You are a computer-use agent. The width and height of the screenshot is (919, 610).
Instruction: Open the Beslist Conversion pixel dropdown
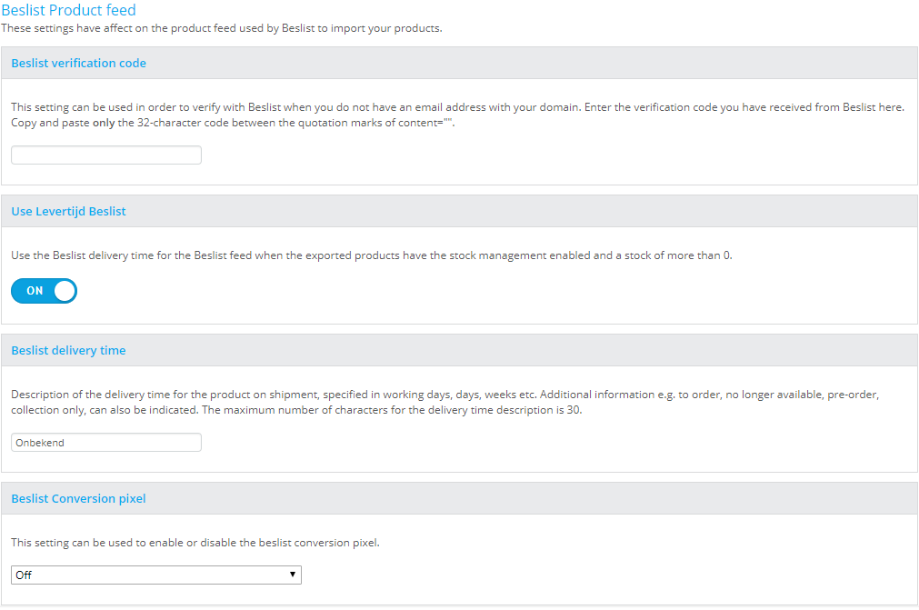click(156, 575)
